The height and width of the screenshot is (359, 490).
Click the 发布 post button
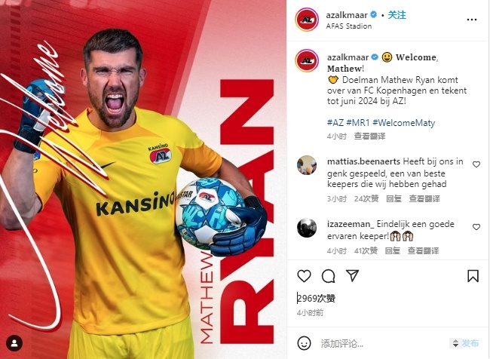click(470, 343)
